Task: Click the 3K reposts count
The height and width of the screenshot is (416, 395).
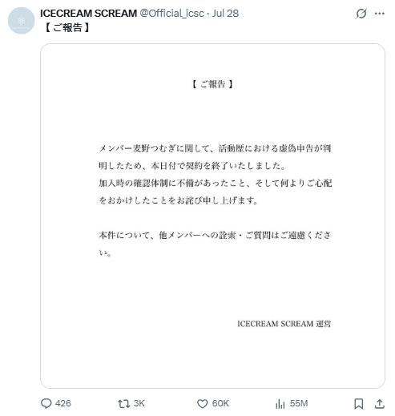Action: pyautogui.click(x=139, y=403)
